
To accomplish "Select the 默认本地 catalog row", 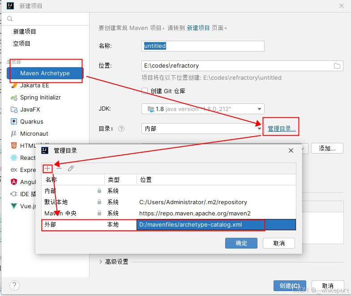I will click(x=169, y=202).
